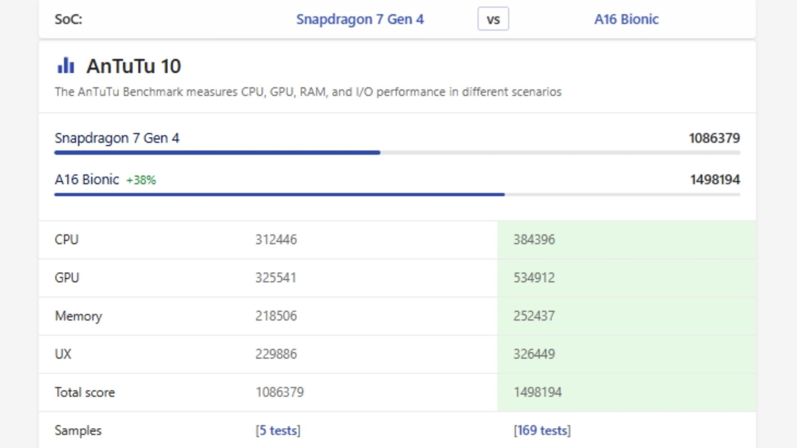
Task: Click the green +38% badge
Action: pos(141,180)
